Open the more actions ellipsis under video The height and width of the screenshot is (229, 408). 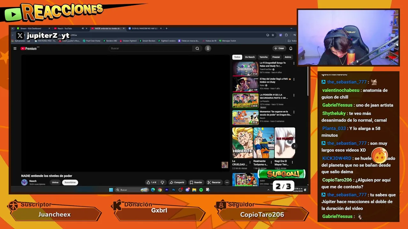coord(227,182)
